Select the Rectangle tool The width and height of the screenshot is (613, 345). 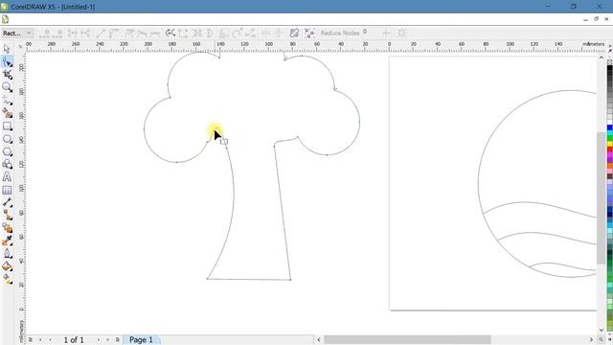point(7,126)
